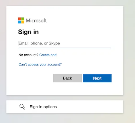Click the green square in the Microsoft logo
Viewport: 135px width, 123px height.
[x=23, y=19]
